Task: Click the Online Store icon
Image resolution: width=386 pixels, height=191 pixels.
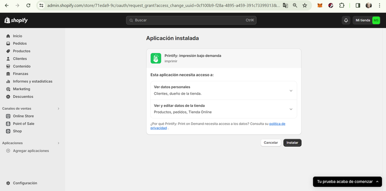Action: [x=8, y=116]
